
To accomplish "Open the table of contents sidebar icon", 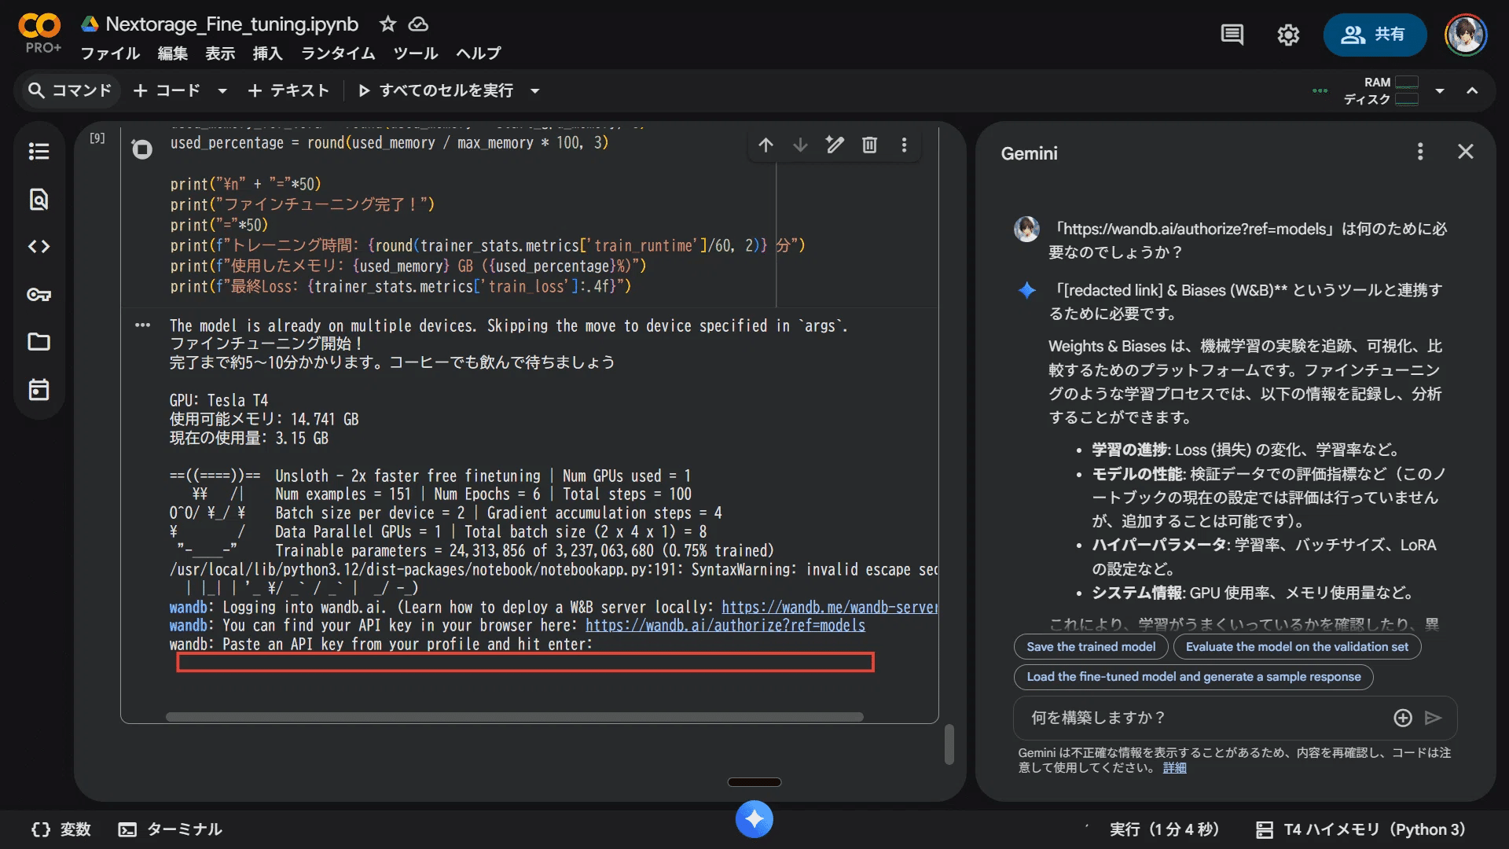I will click(39, 151).
